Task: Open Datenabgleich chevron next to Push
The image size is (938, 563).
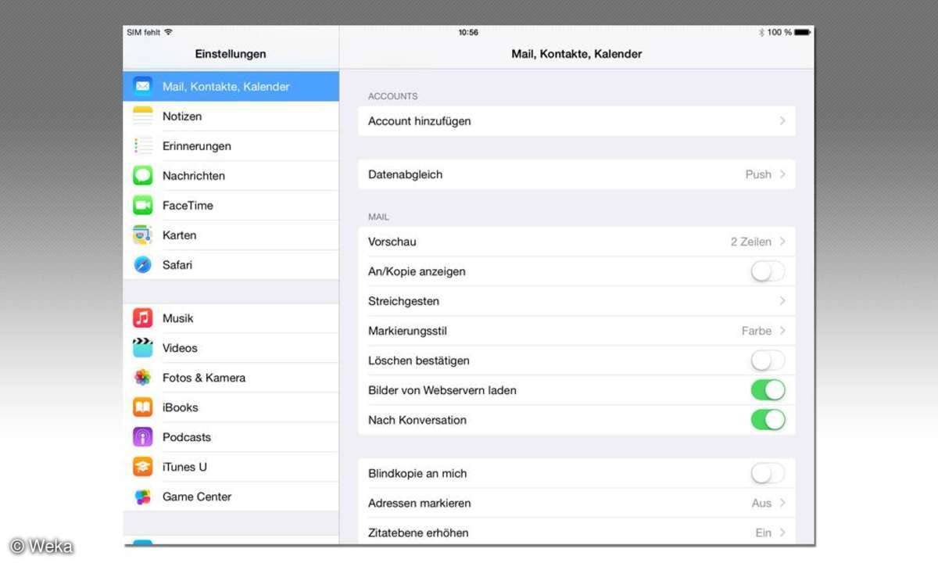Action: pyautogui.click(x=782, y=174)
